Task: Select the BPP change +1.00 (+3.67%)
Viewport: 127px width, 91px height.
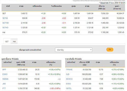Action: click(x=55, y=70)
